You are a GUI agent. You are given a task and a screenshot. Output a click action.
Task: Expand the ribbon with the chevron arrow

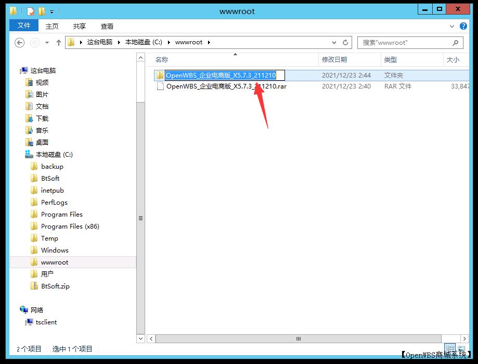(x=450, y=26)
